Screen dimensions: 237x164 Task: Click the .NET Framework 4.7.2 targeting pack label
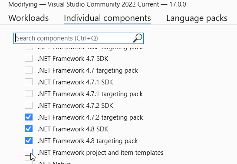coord(90,117)
